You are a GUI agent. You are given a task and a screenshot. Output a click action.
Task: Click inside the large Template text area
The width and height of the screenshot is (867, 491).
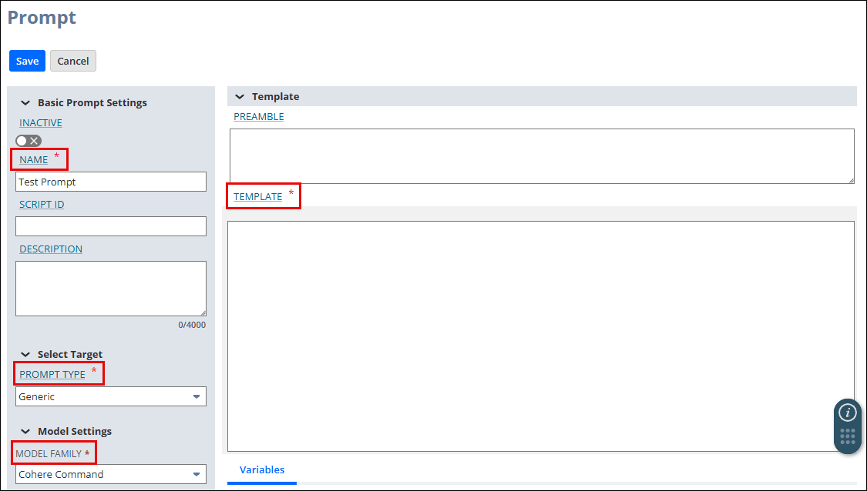[x=541, y=336]
